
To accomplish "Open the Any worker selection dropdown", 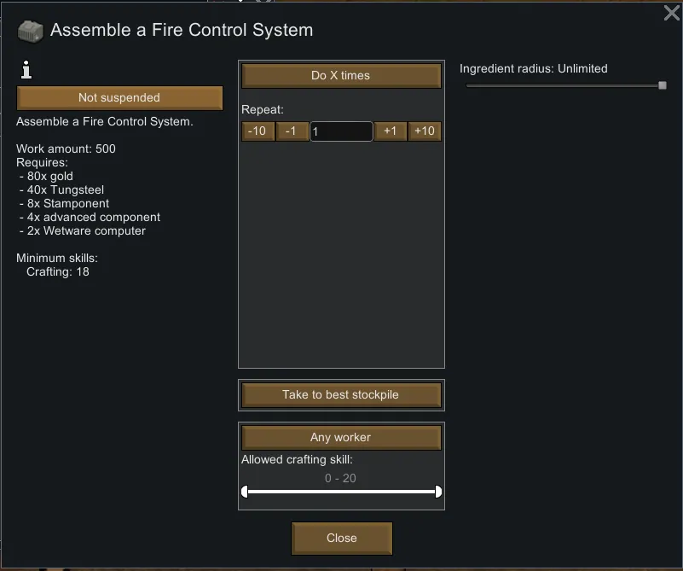I will click(x=341, y=438).
